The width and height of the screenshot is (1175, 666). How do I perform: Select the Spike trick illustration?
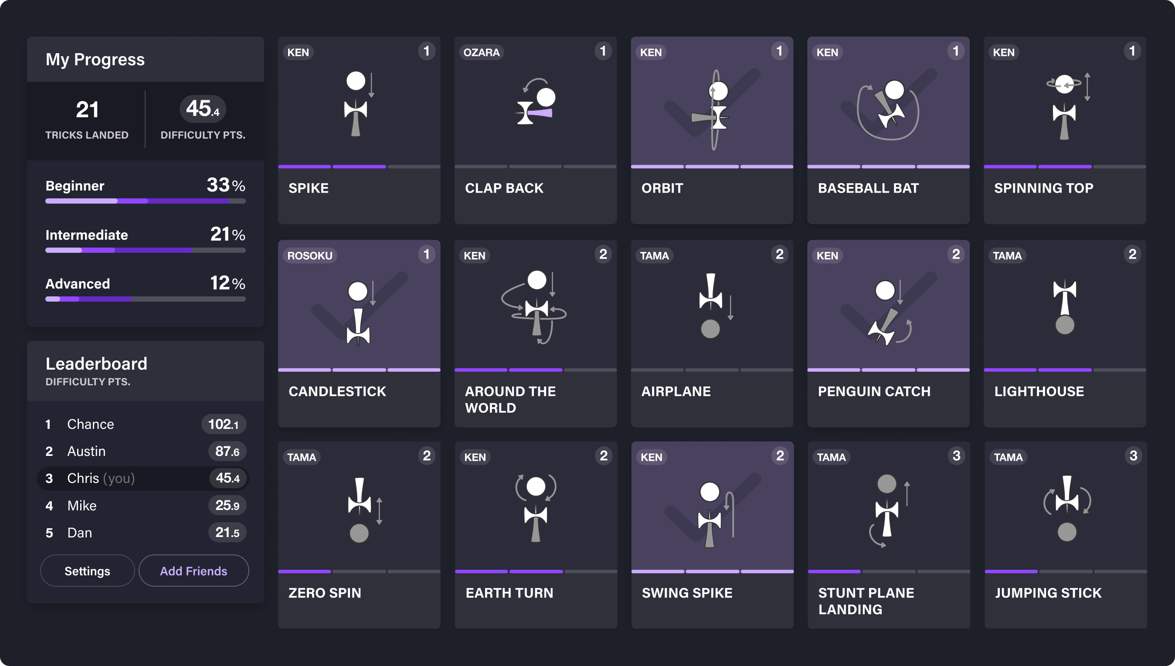[x=359, y=105]
